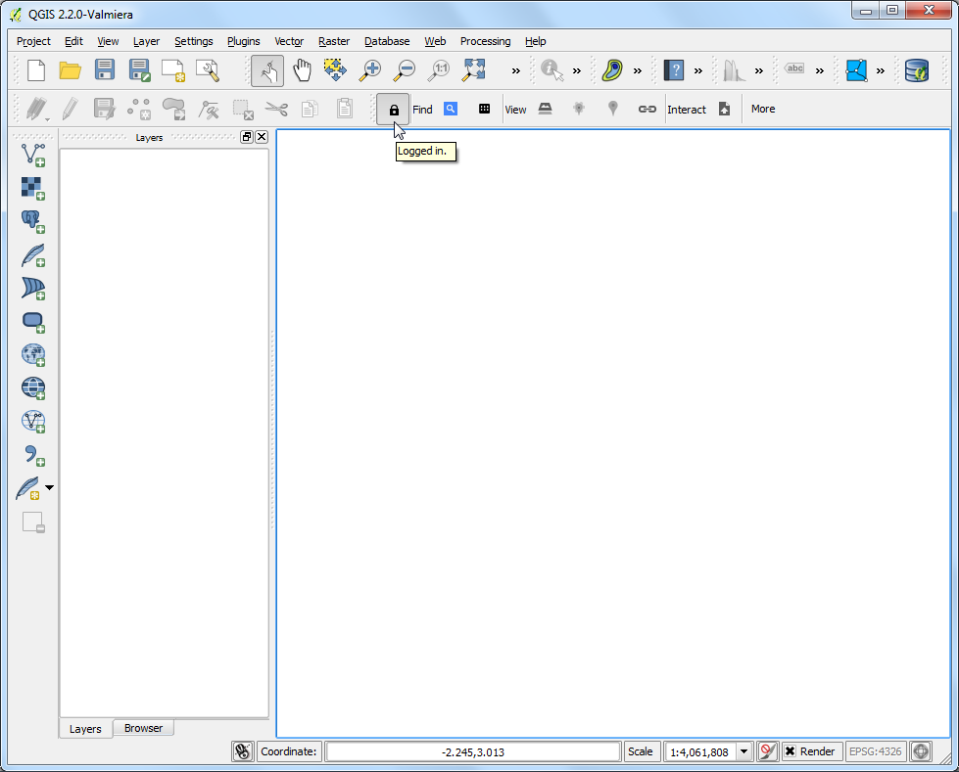Click the Save Project floppy icon

pos(105,70)
